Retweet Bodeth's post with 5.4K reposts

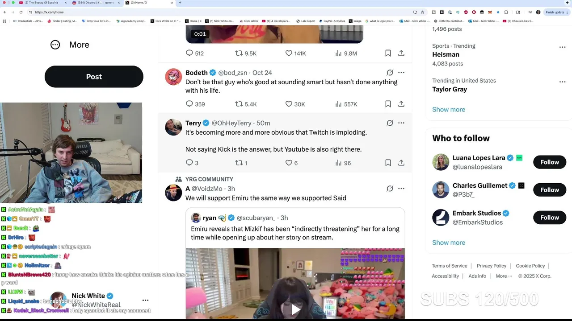point(239,104)
